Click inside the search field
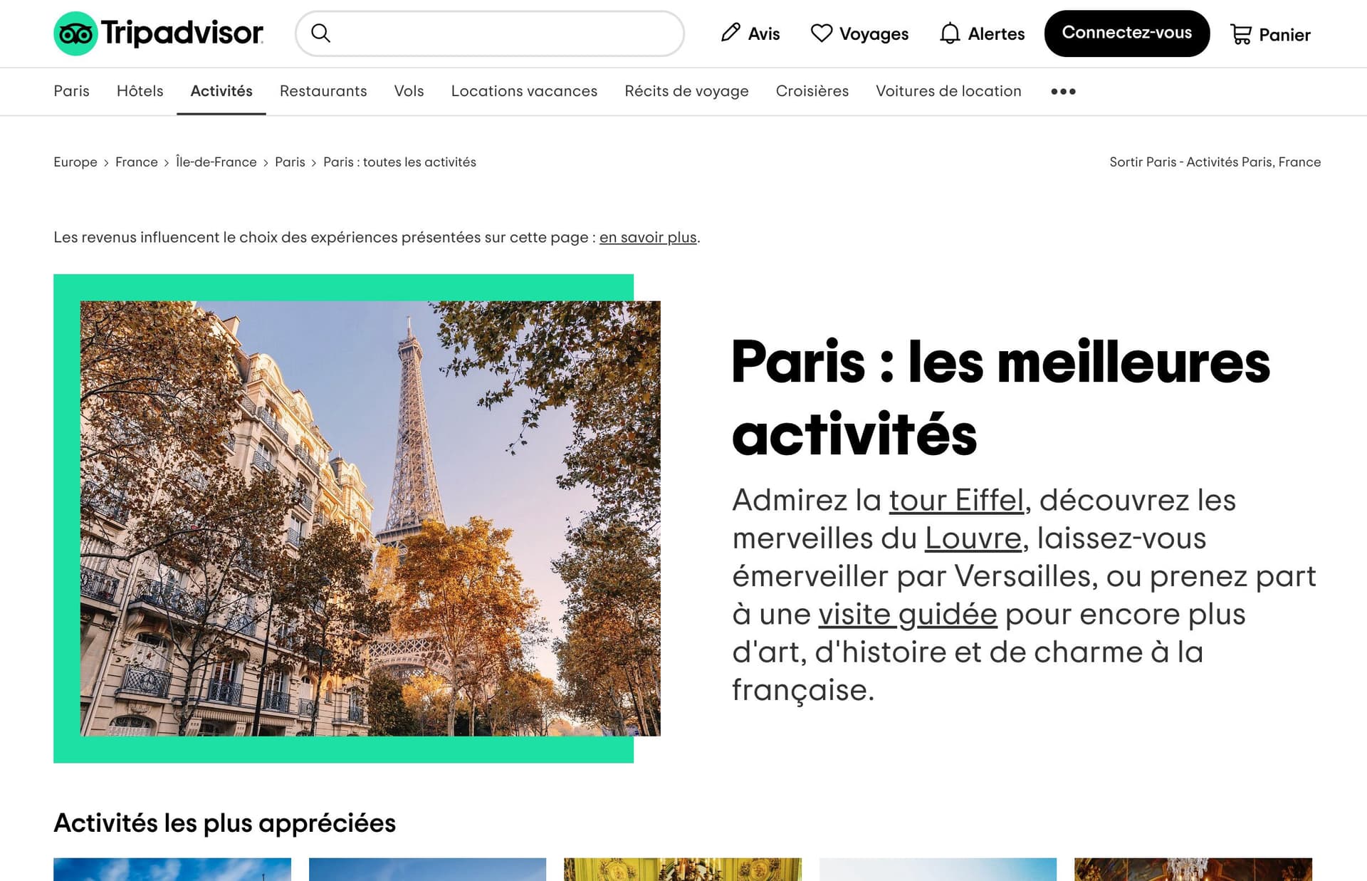The image size is (1367, 881). 491,33
